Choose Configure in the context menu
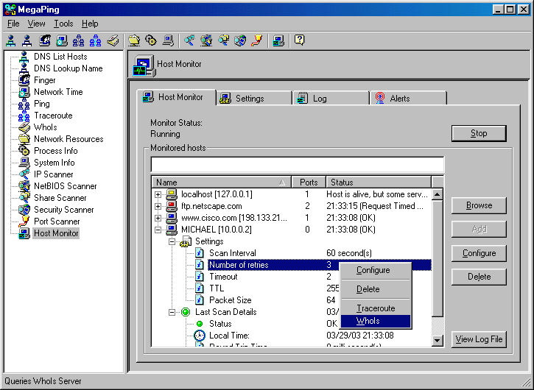The height and width of the screenshot is (390, 534). point(376,270)
